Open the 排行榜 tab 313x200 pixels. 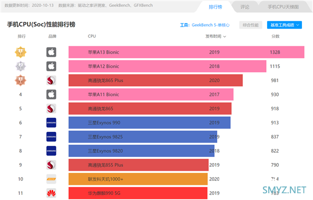point(215,7)
